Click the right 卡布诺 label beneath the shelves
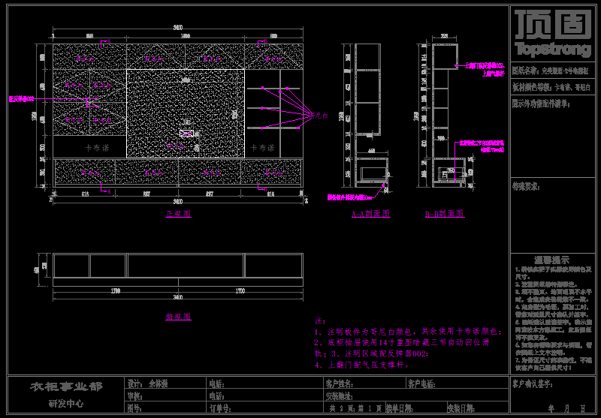The width and height of the screenshot is (601, 418). point(261,149)
